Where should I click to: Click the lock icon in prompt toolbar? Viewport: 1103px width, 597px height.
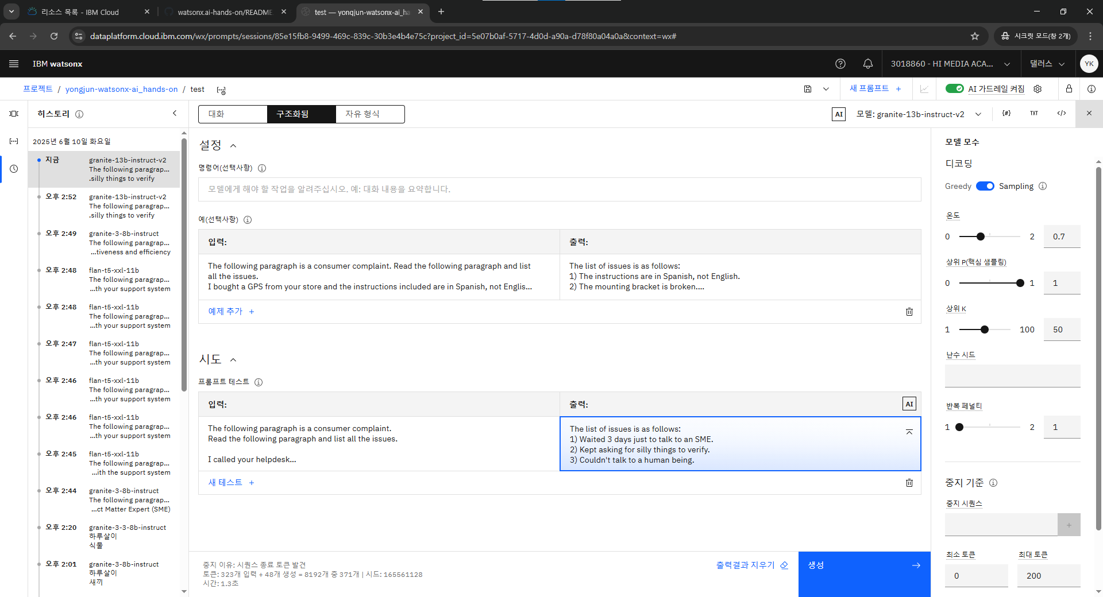(1069, 89)
